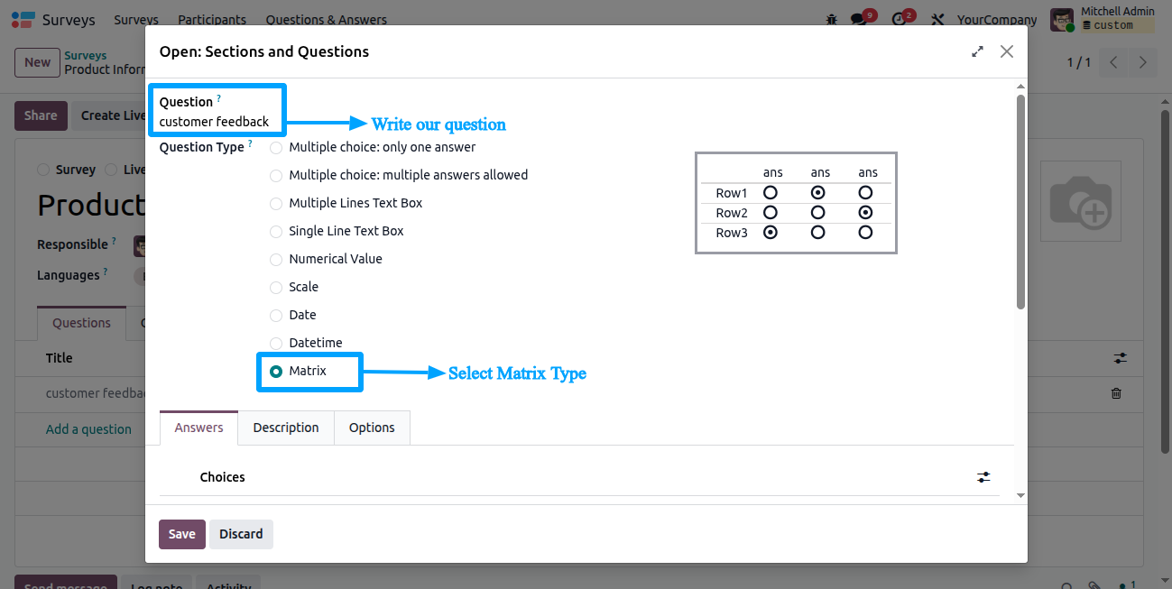Screen dimensions: 1172x589
Task: Open Mitchell Admin user menu
Action: [x=1103, y=19]
